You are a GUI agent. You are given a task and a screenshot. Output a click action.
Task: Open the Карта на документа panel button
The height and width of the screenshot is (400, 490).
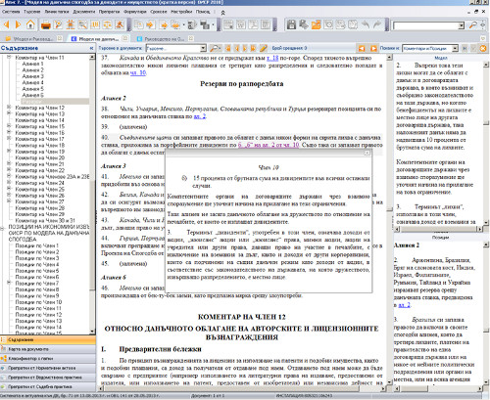pyautogui.click(x=48, y=349)
